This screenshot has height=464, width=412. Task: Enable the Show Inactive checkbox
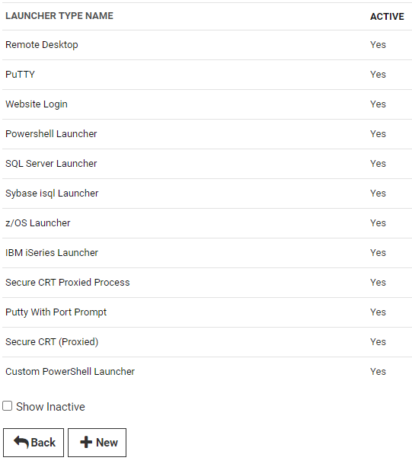click(8, 405)
